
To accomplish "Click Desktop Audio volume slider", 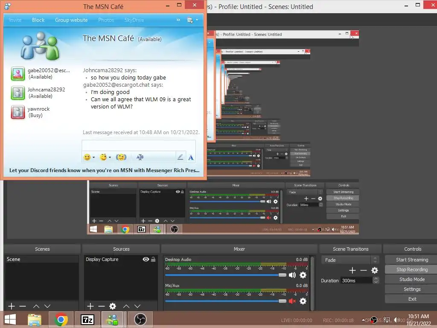I will pyautogui.click(x=226, y=275).
